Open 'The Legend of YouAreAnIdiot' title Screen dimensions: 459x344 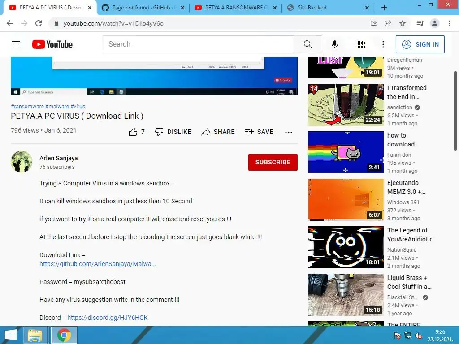tap(410, 235)
